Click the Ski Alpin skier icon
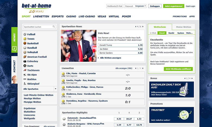Image resolution: width=212 pixels, height=127 pixels. [25, 75]
